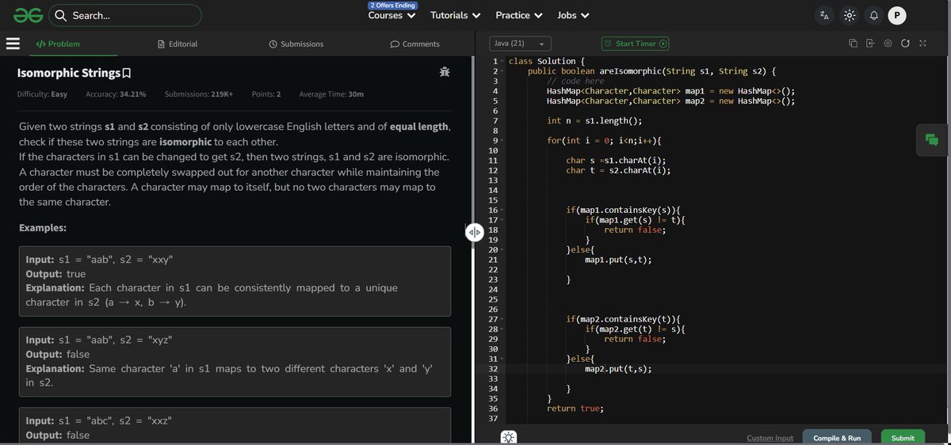Click the Isomorphic Strings title
The height and width of the screenshot is (445, 951).
pos(68,73)
